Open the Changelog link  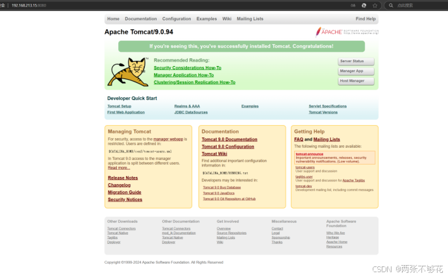[119, 185]
